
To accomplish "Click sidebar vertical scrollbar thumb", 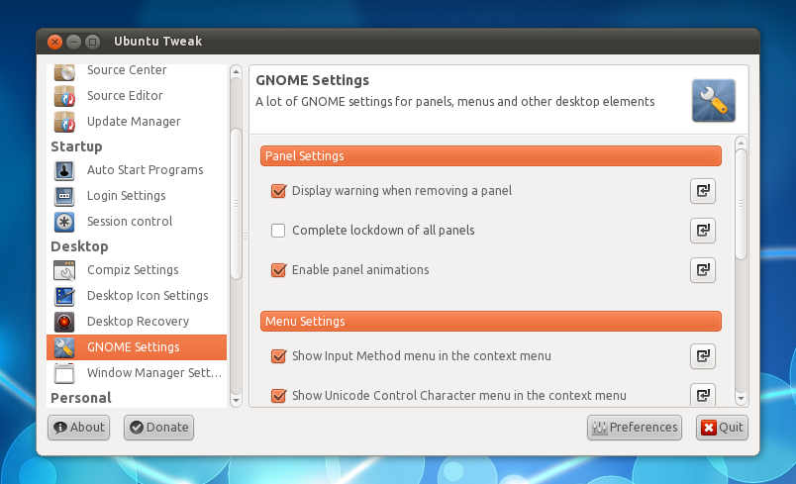I will (x=236, y=204).
